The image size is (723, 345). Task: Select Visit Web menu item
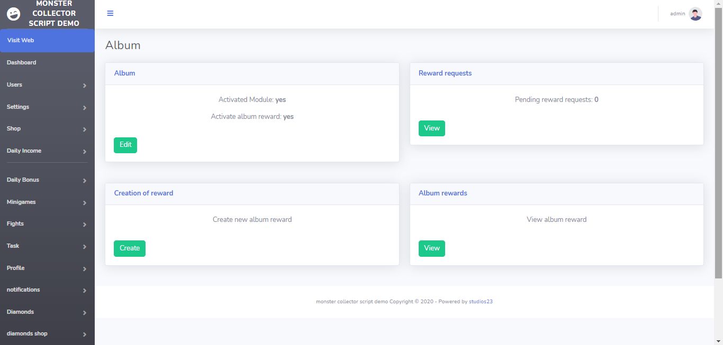click(47, 40)
